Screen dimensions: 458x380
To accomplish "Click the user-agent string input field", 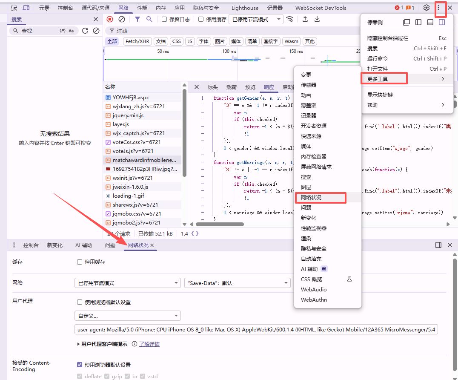I will click(x=256, y=329).
